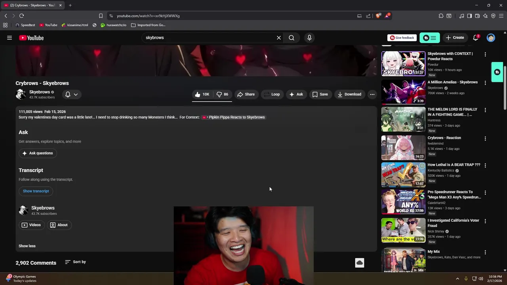Open the Imported from Go... bookmarks folder
Image resolution: width=507 pixels, height=285 pixels.
coord(148,25)
